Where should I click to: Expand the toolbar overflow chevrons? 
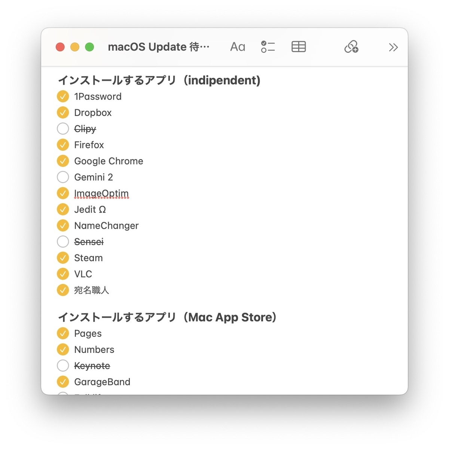click(x=393, y=47)
